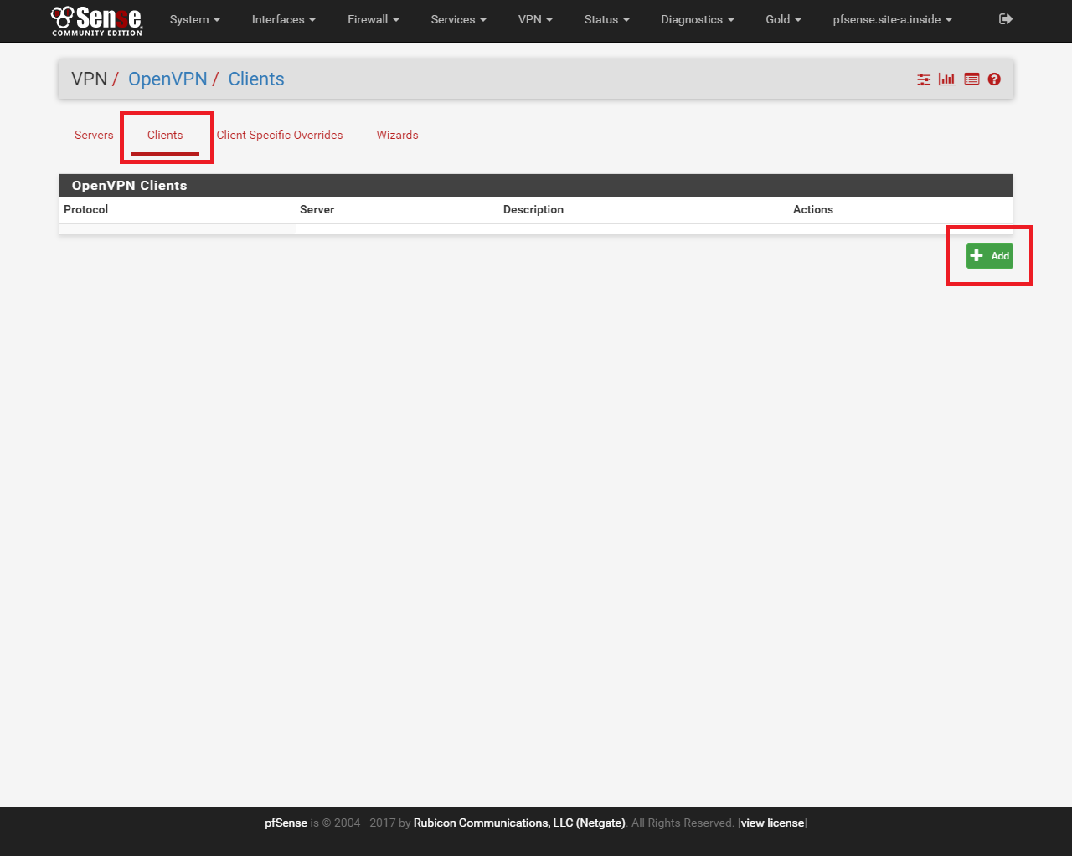Screen dimensions: 1072x856
Task: Click the Server column header
Action: click(317, 209)
